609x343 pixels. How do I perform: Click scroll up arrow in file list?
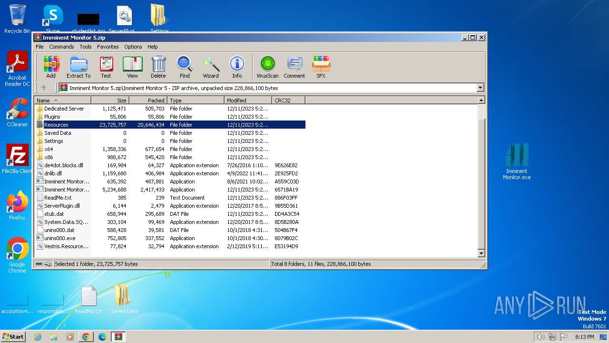[x=481, y=100]
